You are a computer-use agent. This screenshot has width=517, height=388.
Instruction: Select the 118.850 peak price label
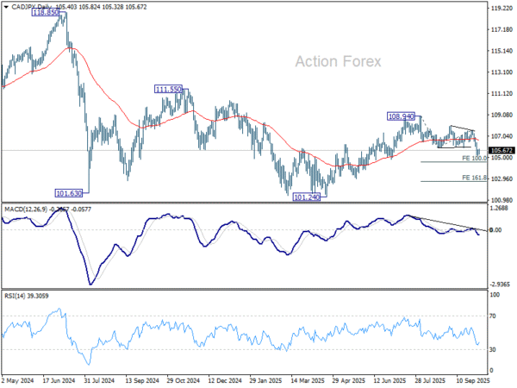tap(46, 14)
